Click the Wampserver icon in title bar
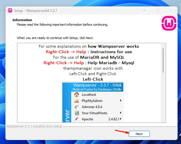The width and height of the screenshot is (181, 144). [10, 10]
